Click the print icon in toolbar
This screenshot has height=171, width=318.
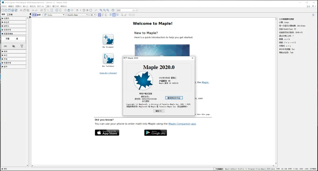(13, 10)
